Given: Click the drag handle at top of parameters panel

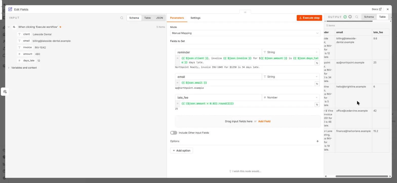Looking at the screenshot, I should tap(245, 12).
